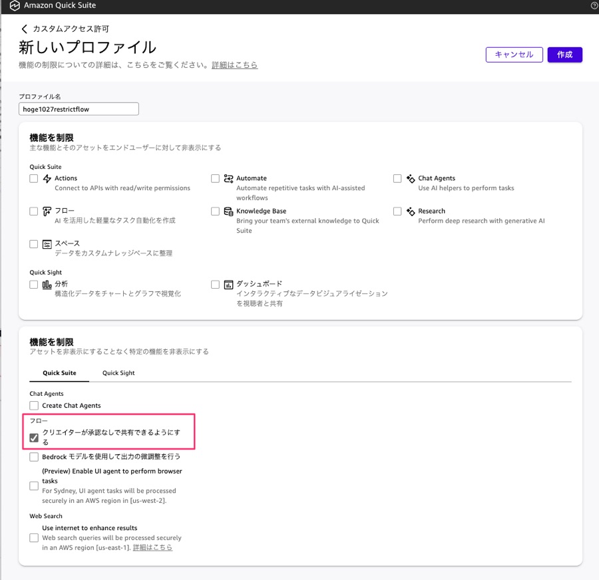Switch to the Quick Sight tab

coord(118,373)
